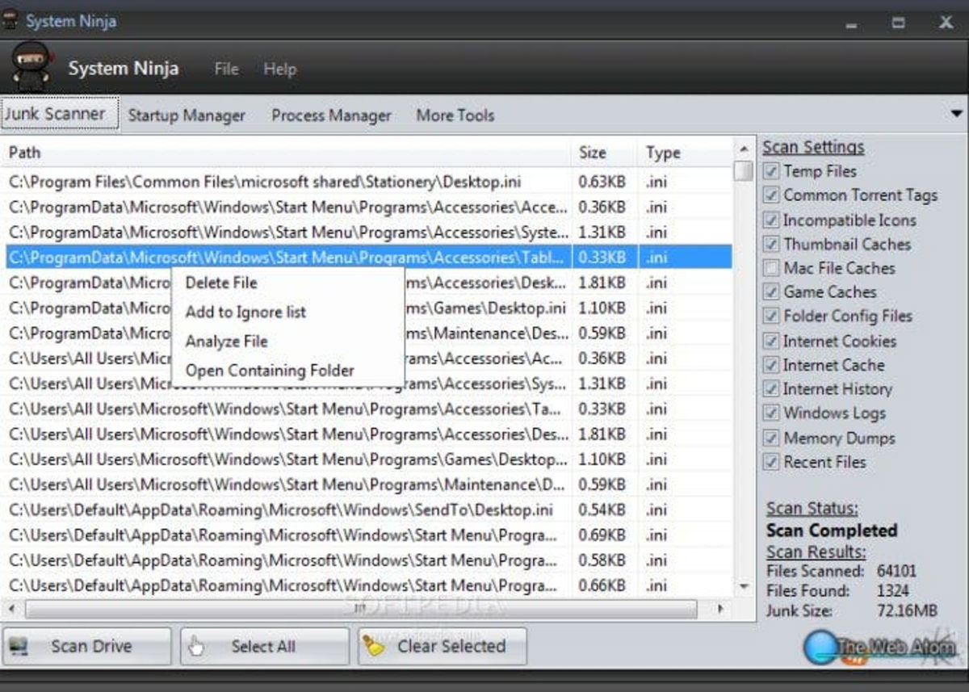This screenshot has height=692, width=969.
Task: Open the dropdown arrow right of the tabs
Action: tap(956, 115)
